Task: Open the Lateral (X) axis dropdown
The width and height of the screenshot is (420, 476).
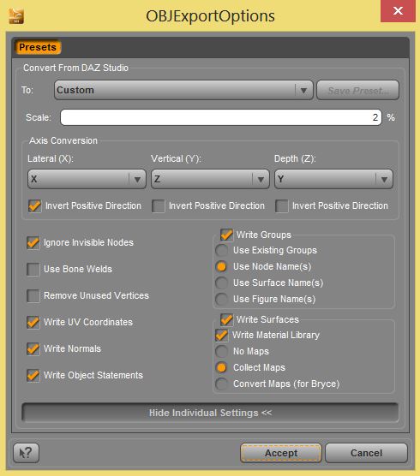Action: tap(87, 179)
